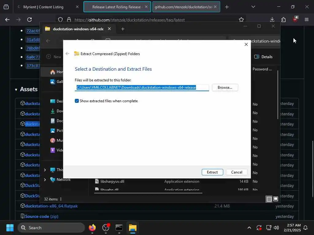Click the volume speaker tray icon

coord(276,228)
